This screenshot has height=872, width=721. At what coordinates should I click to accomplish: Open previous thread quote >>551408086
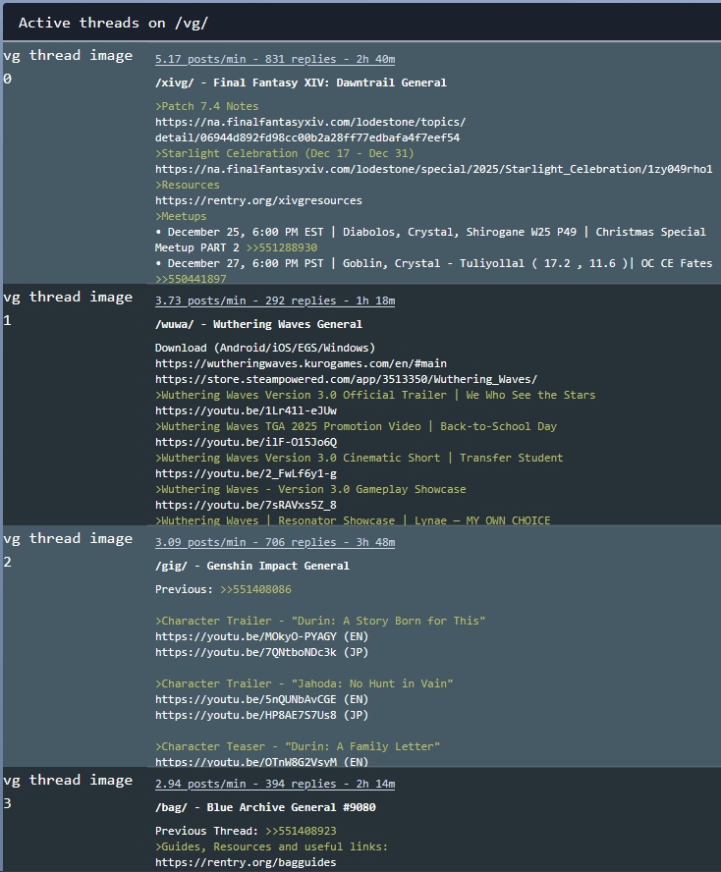tap(255, 589)
